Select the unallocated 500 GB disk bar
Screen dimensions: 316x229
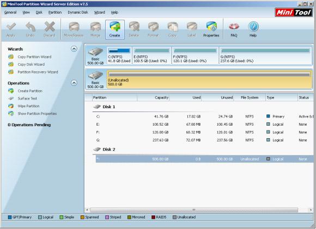click(209, 79)
